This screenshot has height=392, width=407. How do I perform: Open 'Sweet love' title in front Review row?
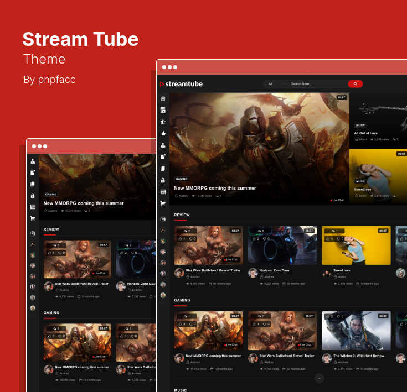[x=342, y=270]
